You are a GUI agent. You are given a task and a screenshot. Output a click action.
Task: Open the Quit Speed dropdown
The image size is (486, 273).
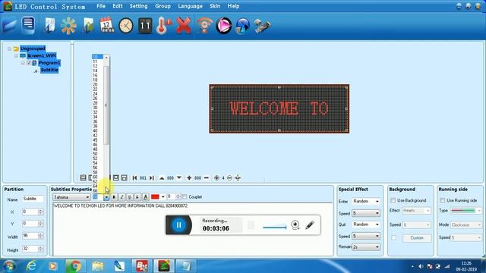coord(377,236)
